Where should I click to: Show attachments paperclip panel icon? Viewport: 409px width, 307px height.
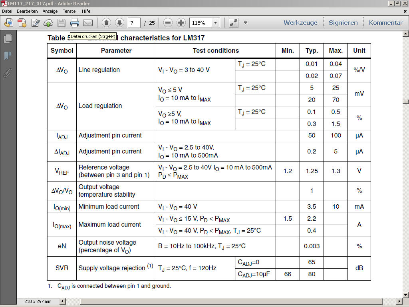(8, 73)
